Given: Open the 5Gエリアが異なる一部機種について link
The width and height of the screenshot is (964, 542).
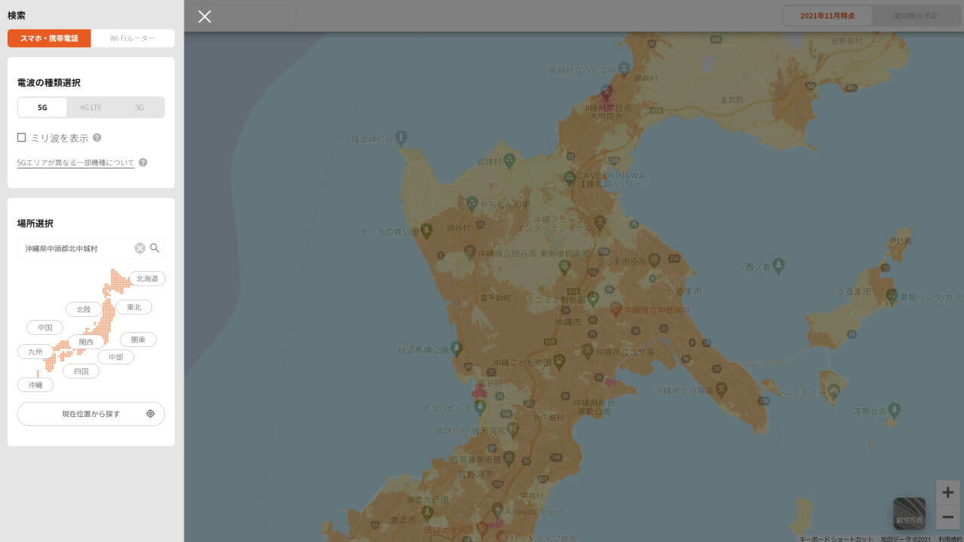Looking at the screenshot, I should (x=75, y=162).
